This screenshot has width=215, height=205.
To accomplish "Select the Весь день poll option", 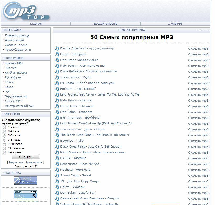I will pos(5,153).
